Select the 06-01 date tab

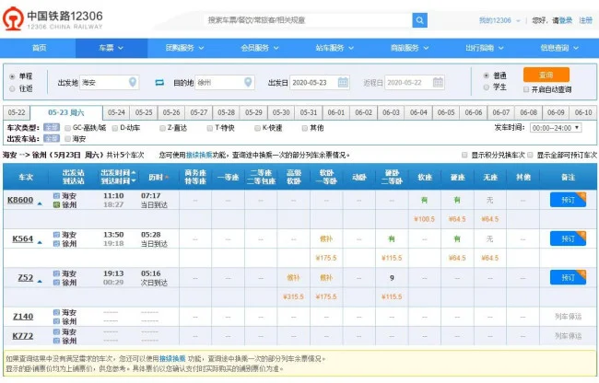336,112
